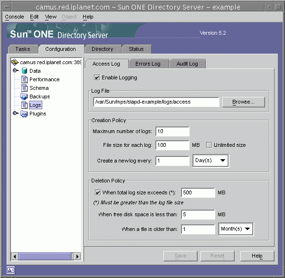
Task: Open the Month(s) age dropdown
Action: pos(236,229)
